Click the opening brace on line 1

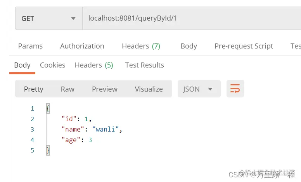tap(48, 109)
